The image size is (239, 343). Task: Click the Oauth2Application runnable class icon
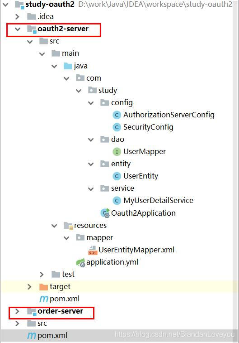105,213
